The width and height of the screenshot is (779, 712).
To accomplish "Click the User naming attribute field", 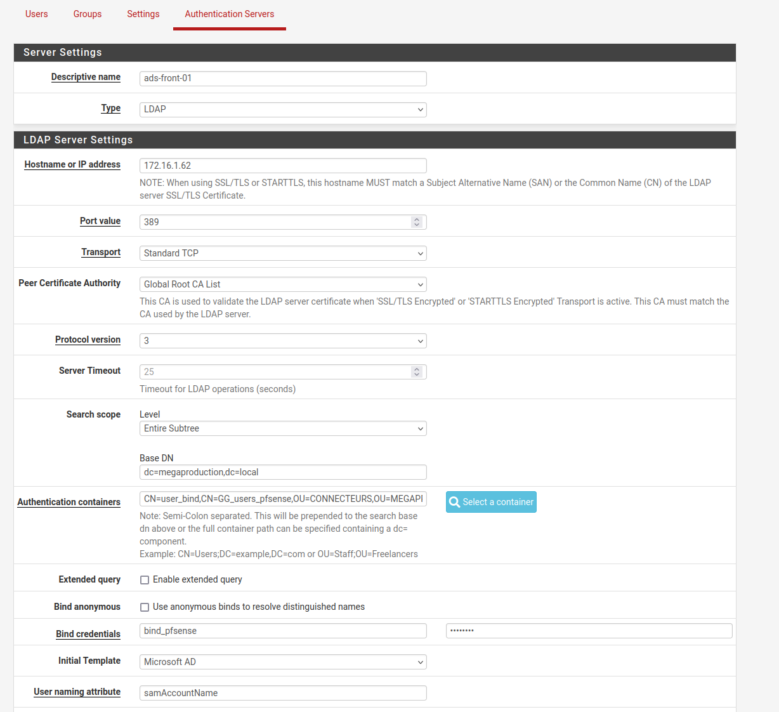I will 282,693.
